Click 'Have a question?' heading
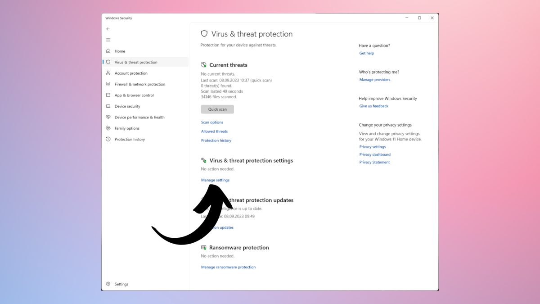 pyautogui.click(x=374, y=45)
